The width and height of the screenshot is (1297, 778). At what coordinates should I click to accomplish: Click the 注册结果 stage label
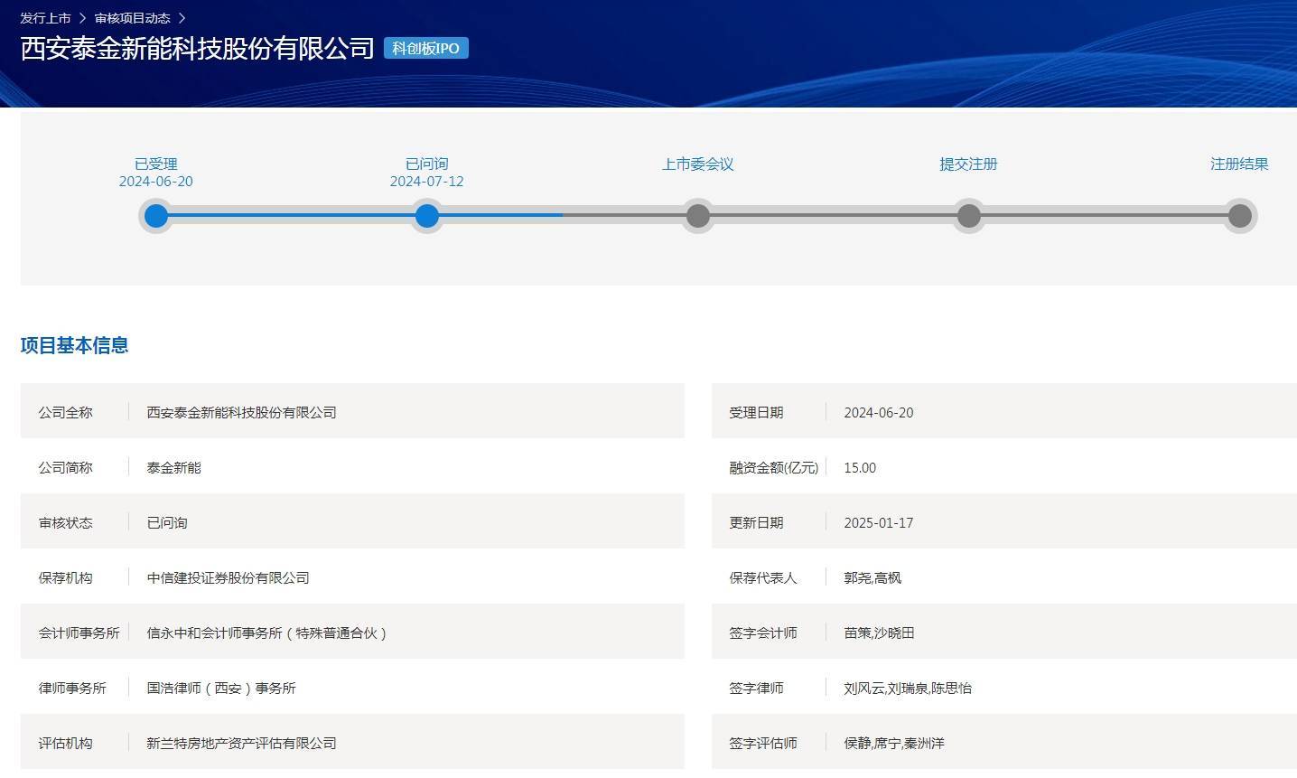(x=1239, y=164)
